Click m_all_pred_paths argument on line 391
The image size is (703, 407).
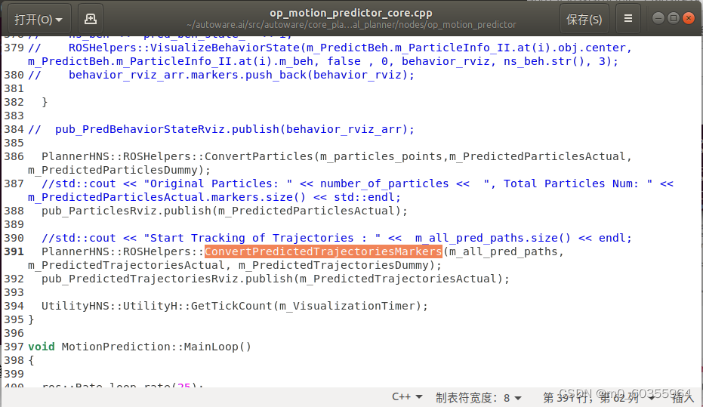coord(503,251)
